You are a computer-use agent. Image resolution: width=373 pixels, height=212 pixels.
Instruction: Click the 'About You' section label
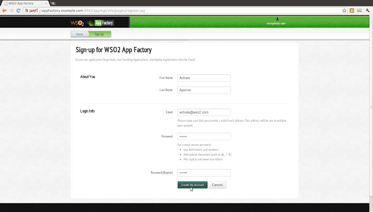click(87, 77)
